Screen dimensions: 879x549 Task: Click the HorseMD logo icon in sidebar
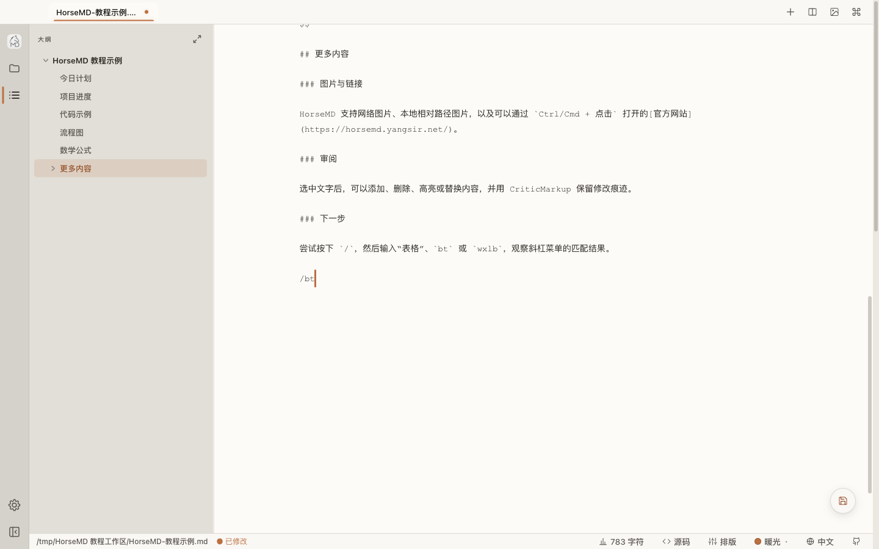15,41
